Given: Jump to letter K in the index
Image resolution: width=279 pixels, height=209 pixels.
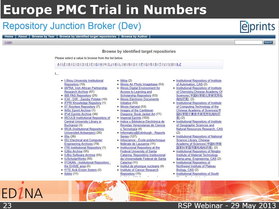Looking at the screenshot, I should [x=116, y=64].
